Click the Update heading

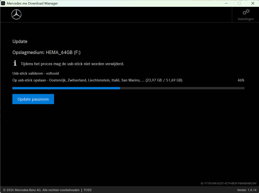(x=20, y=41)
